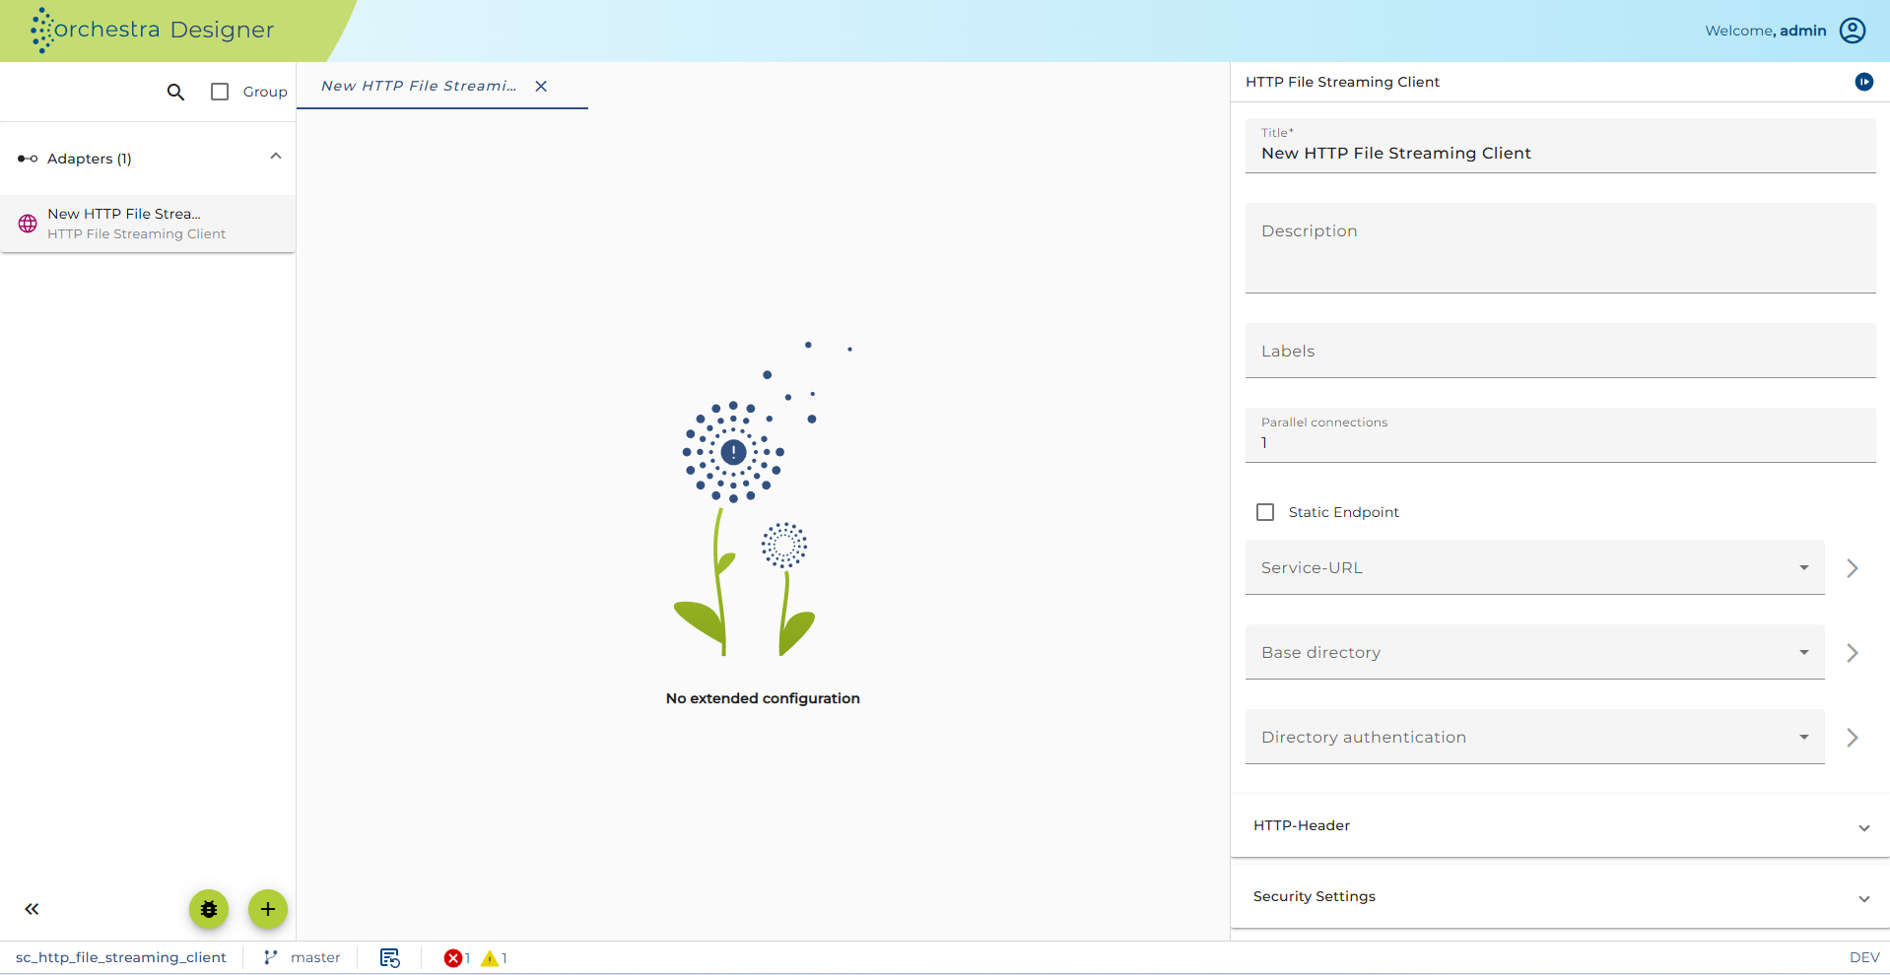Select New HTTP File Streaming adapter item
Image resolution: width=1890 pixels, height=975 pixels.
click(148, 224)
